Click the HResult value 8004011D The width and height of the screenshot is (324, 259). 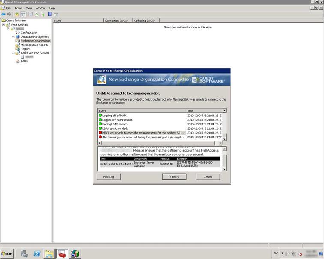tap(166, 164)
